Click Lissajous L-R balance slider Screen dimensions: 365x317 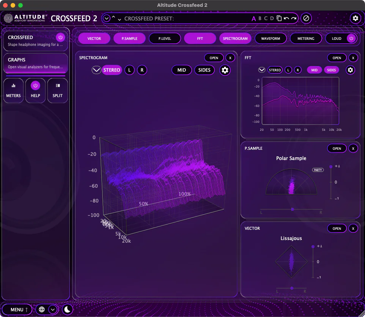click(291, 288)
